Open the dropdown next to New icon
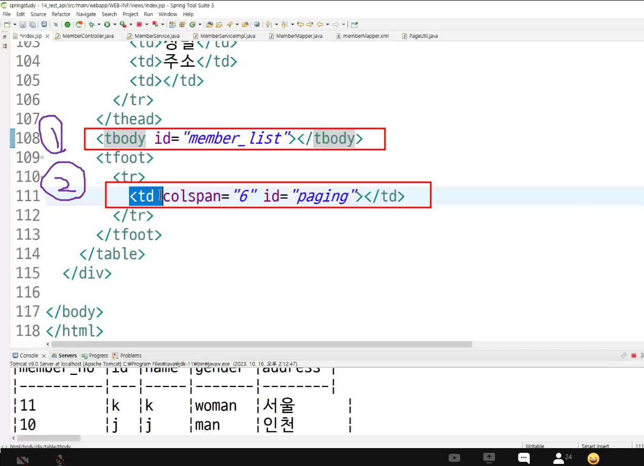644x466 pixels. 14,24
